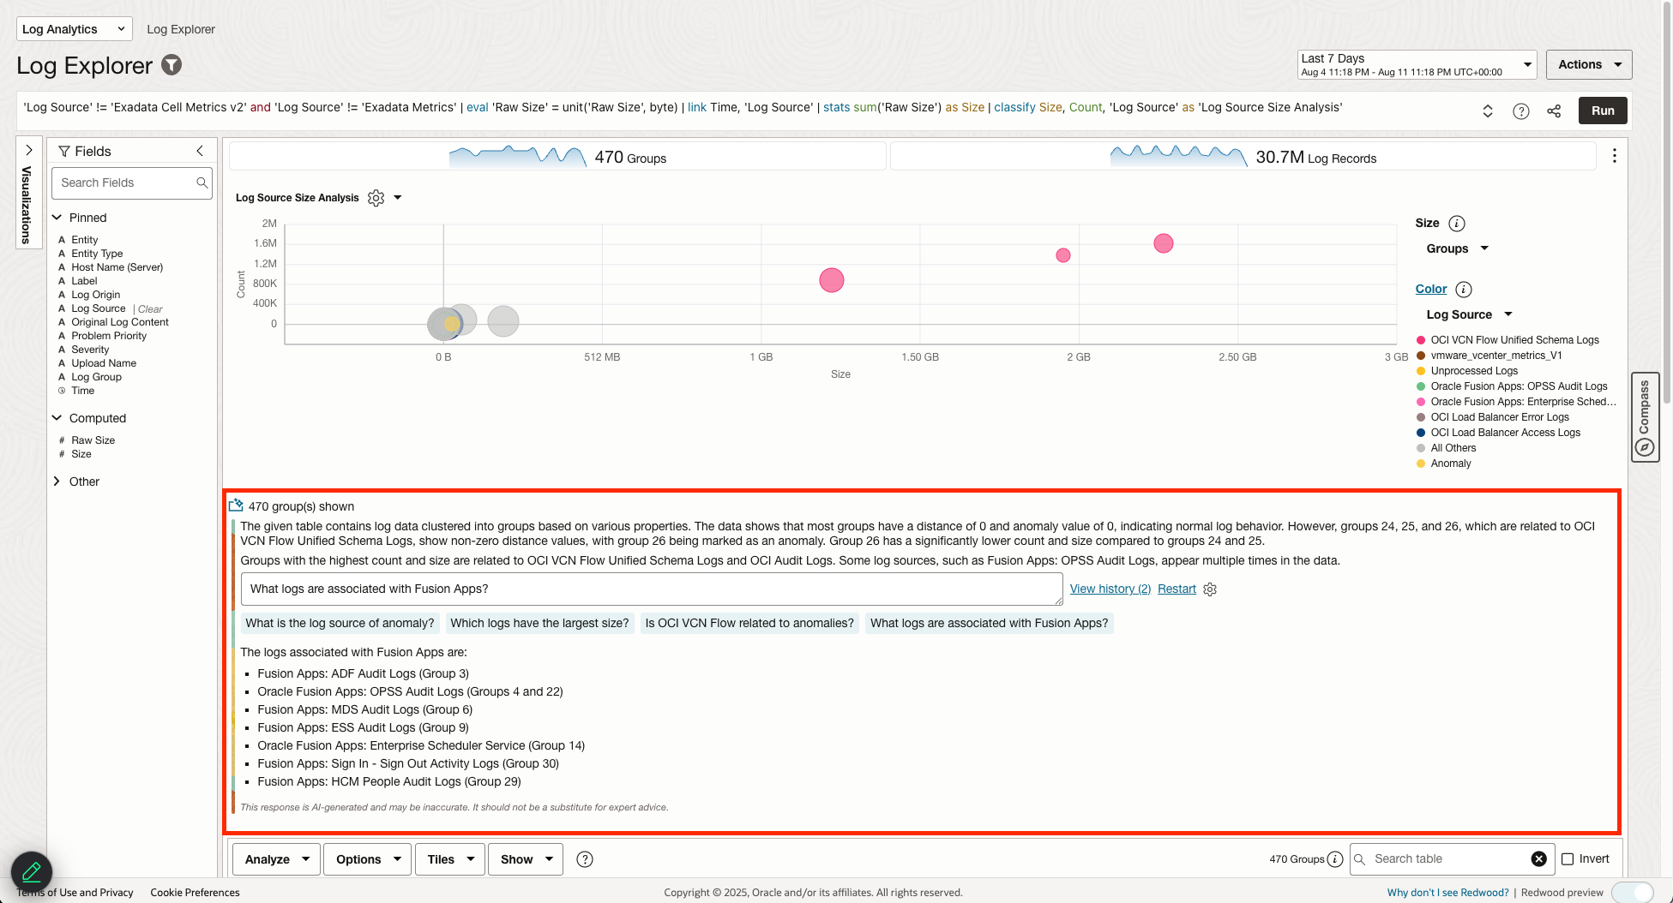Open the Log Source Size Analysis settings gear
Viewport: 1673px width, 903px height.
tap(376, 198)
